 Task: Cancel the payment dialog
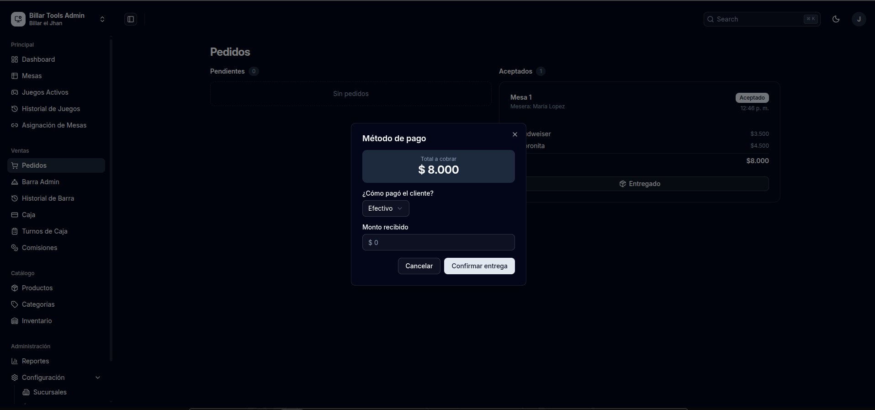click(x=419, y=266)
